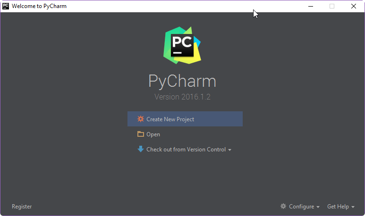This screenshot has width=365, height=216.
Task: Open Check out from Version Control
Action: [x=186, y=150]
